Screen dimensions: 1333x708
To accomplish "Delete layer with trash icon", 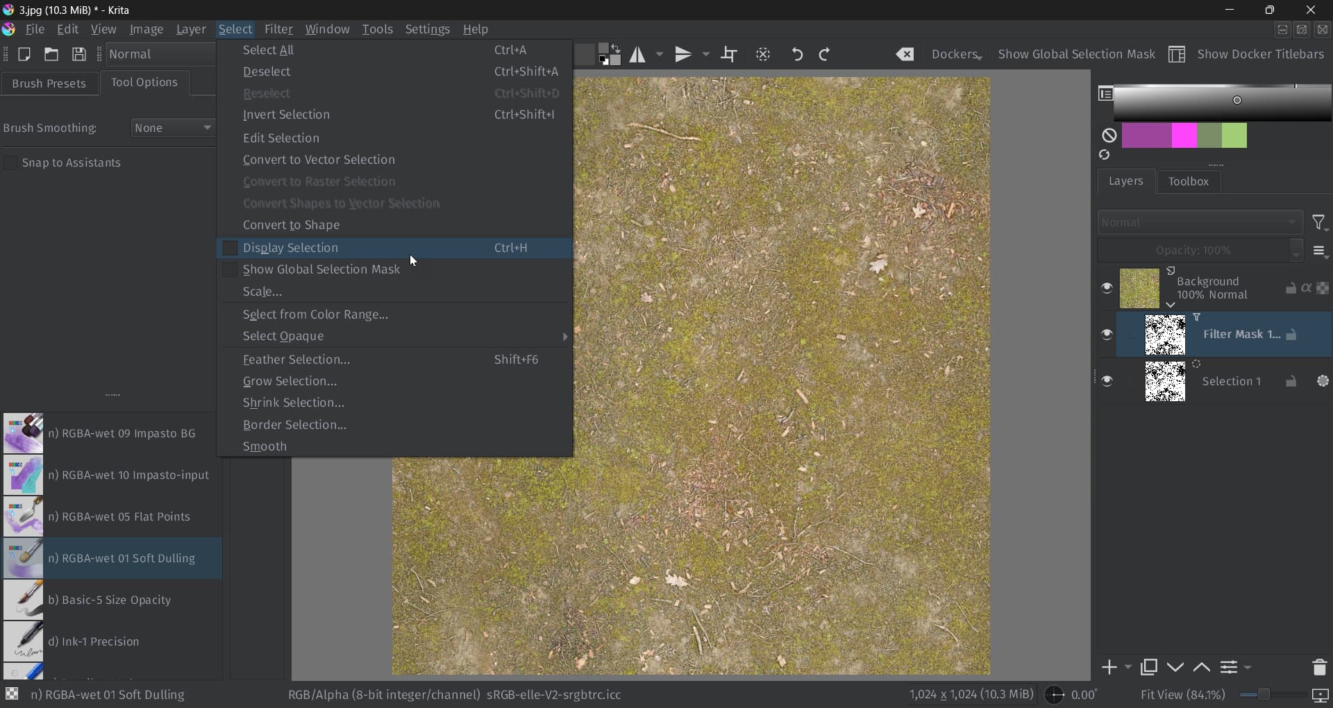I will coord(1319,667).
